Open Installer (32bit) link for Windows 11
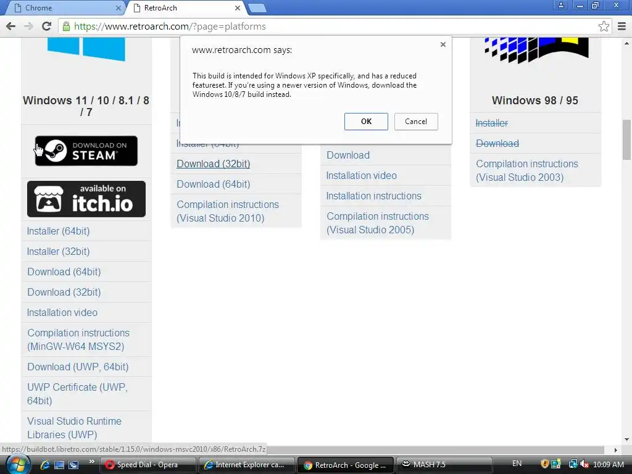Viewport: 632px width, 474px height. pos(58,252)
